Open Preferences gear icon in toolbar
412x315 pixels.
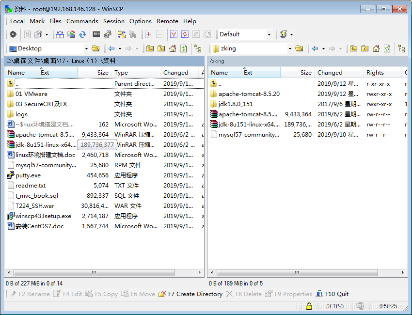click(x=13, y=34)
